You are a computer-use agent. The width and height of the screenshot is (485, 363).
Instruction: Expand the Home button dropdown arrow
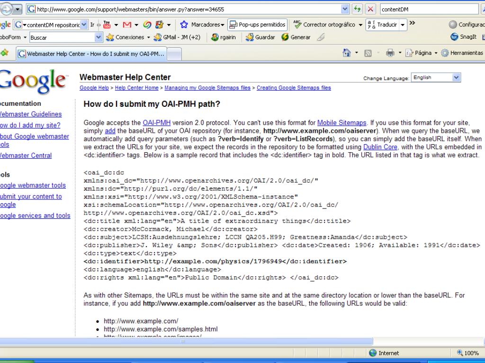[356, 53]
